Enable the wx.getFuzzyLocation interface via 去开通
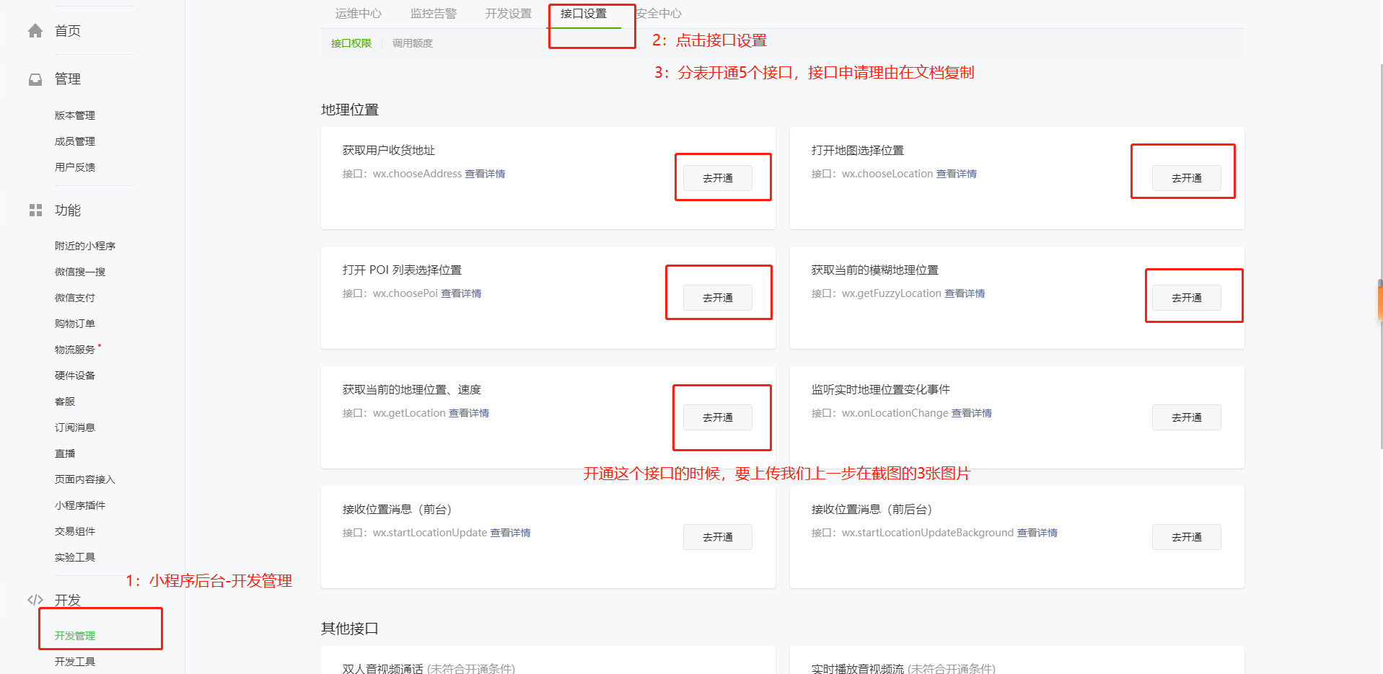The height and width of the screenshot is (674, 1383). click(x=1186, y=298)
